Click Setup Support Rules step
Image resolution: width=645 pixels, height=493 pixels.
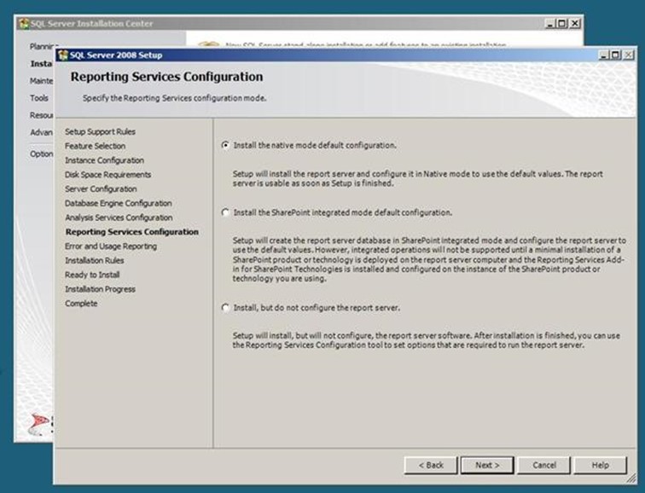point(100,131)
